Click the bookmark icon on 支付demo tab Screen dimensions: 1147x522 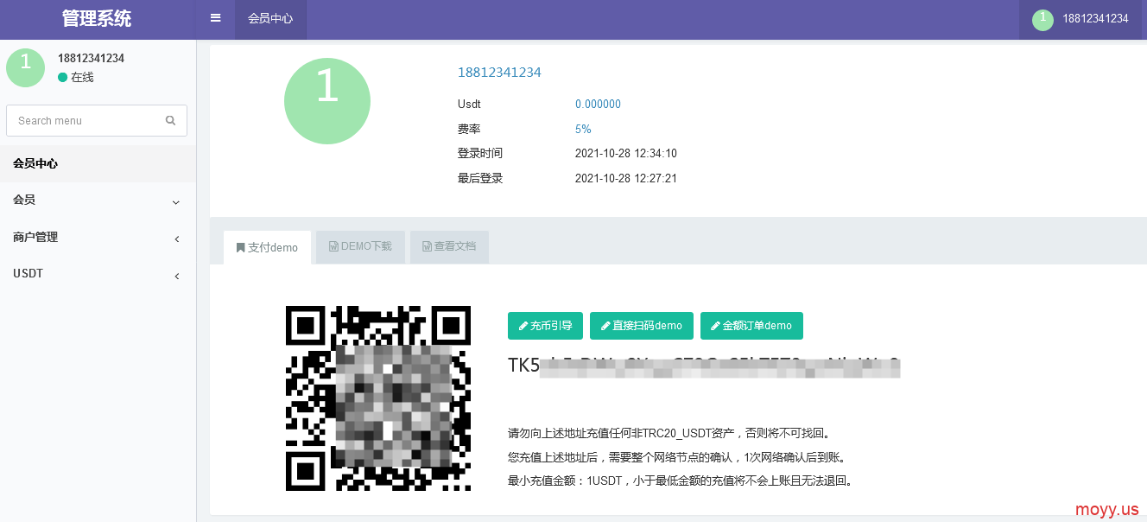point(240,248)
